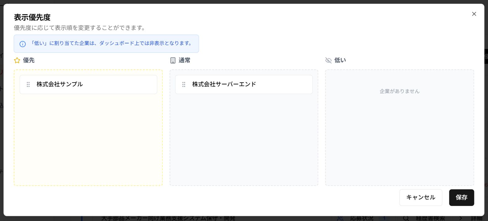Click drag handle of 株式会社サーバーエンド
This screenshot has width=488, height=221.
184,84
